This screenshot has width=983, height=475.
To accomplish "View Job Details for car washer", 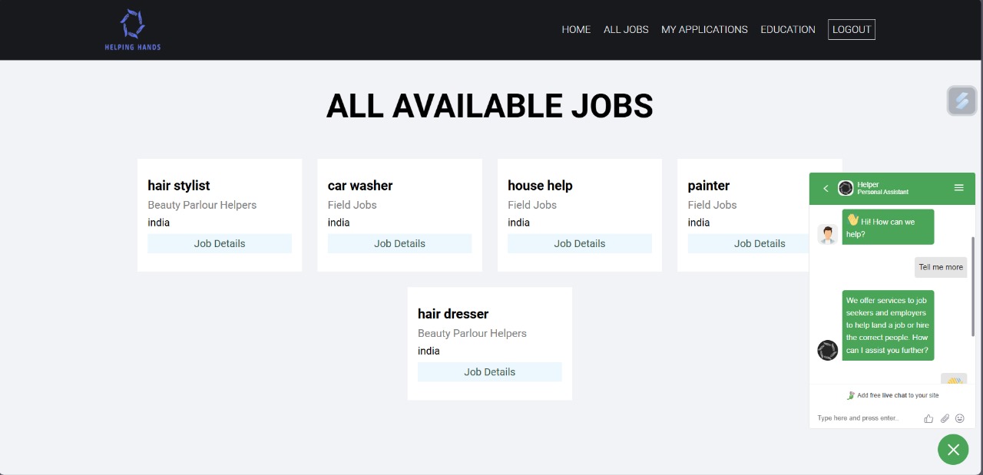I will tap(399, 243).
